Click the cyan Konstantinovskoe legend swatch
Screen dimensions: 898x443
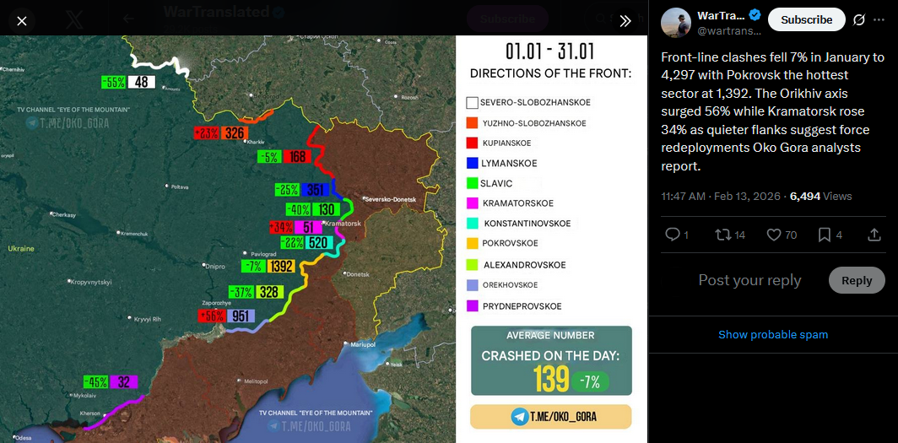point(472,224)
